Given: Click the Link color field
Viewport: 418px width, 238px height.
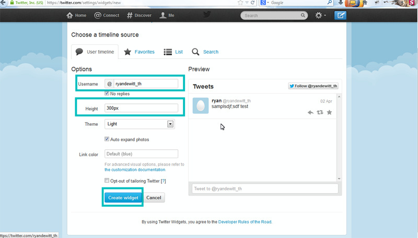Looking at the screenshot, I should (x=141, y=154).
